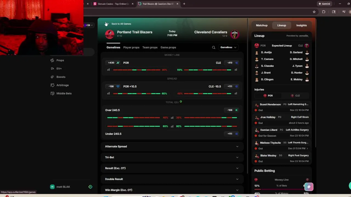Click the POR moneyline trend bar

137,70
